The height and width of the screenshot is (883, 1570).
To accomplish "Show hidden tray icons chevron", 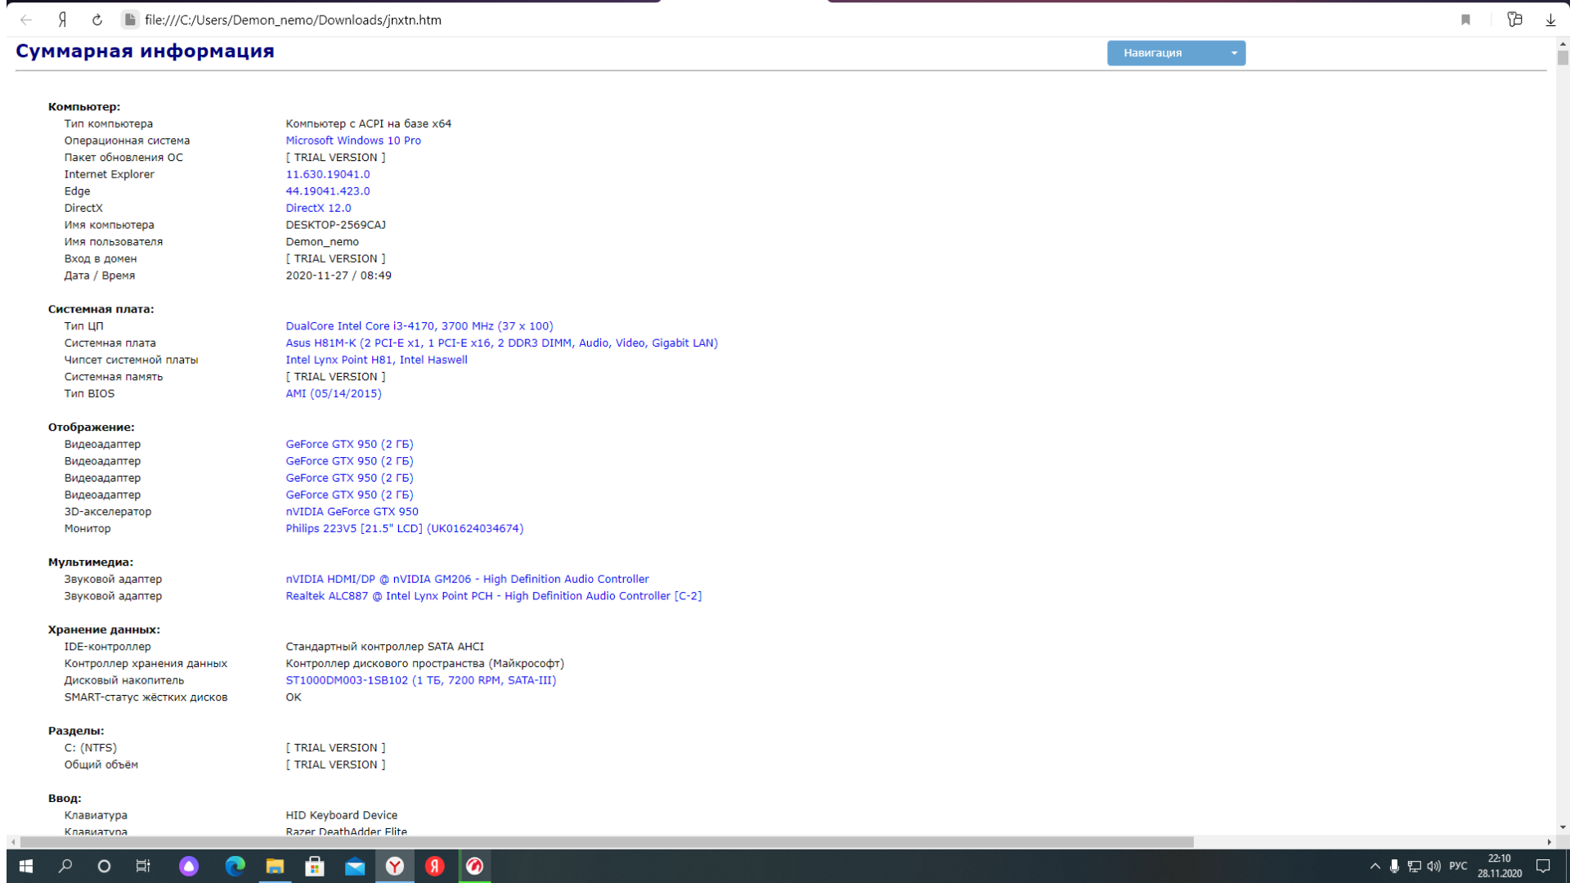I will pos(1375,866).
